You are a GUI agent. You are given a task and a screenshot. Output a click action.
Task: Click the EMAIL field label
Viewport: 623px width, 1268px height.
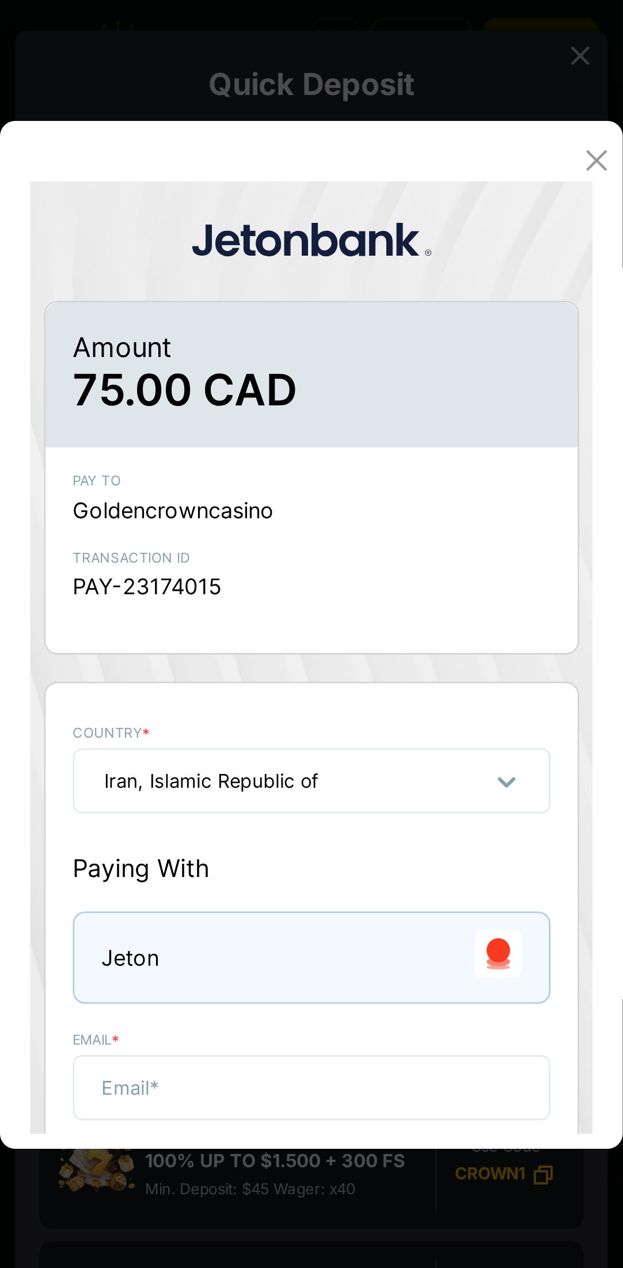coord(92,1040)
